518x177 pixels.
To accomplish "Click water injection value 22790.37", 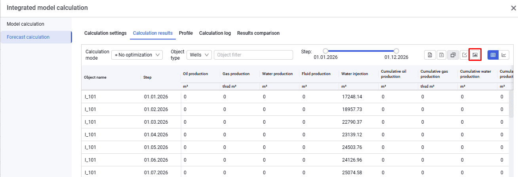I will (352, 122).
